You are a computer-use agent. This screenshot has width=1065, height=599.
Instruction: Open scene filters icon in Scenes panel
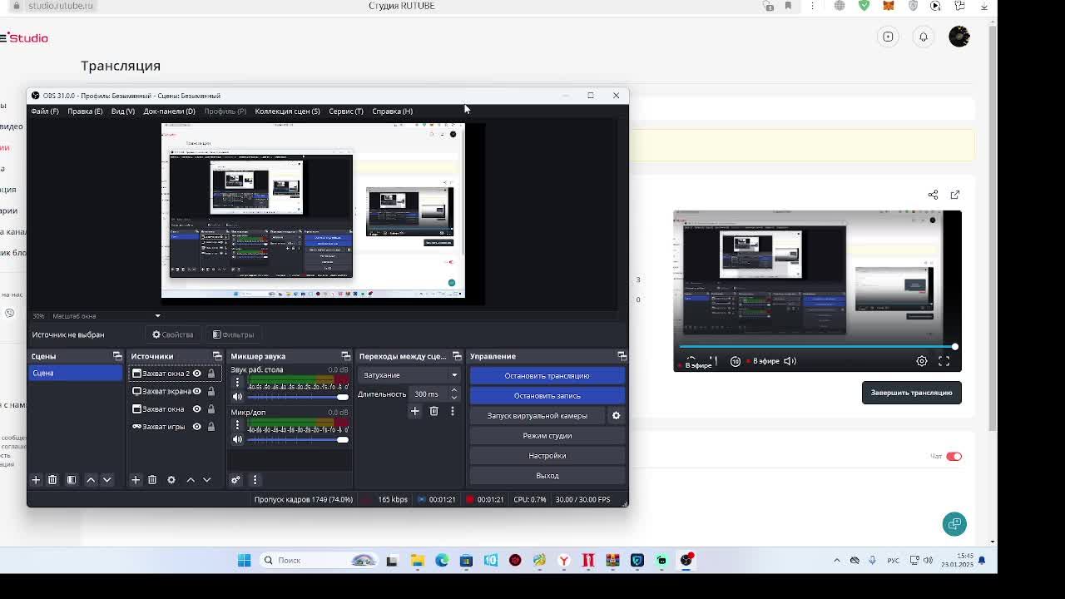click(72, 480)
